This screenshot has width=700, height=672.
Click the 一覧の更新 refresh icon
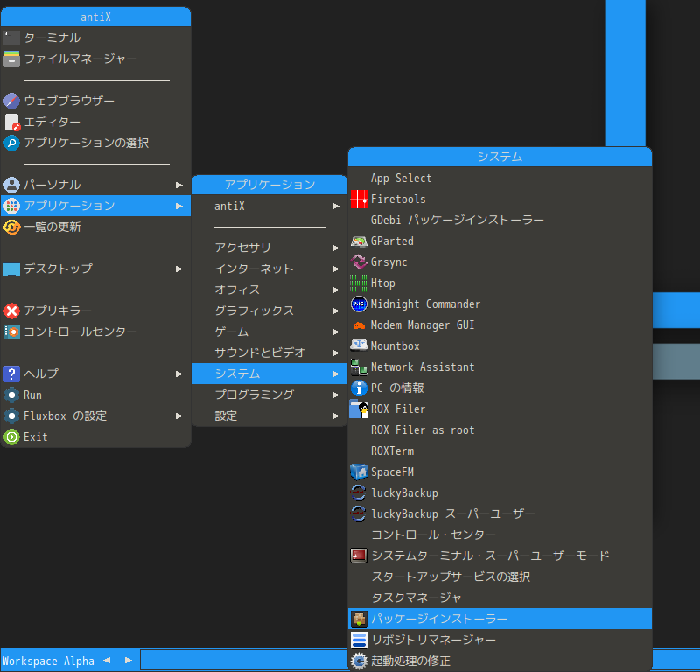point(11,227)
